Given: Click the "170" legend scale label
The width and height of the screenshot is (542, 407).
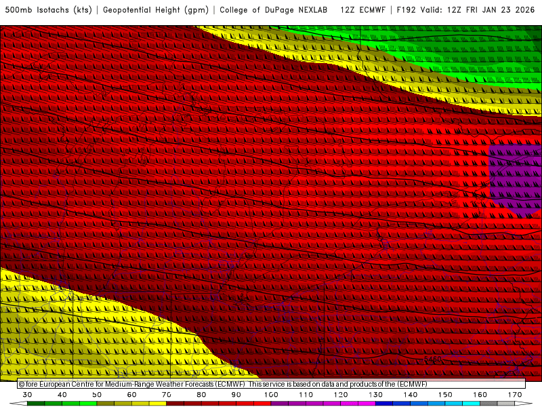Looking at the screenshot, I should click(x=515, y=395).
